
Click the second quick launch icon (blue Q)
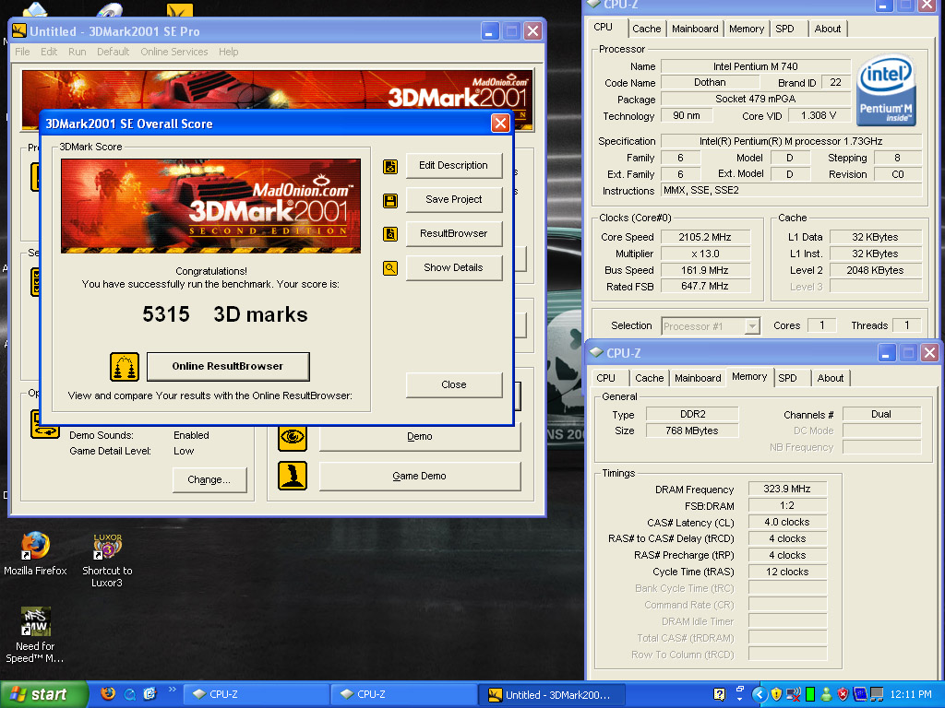click(129, 694)
